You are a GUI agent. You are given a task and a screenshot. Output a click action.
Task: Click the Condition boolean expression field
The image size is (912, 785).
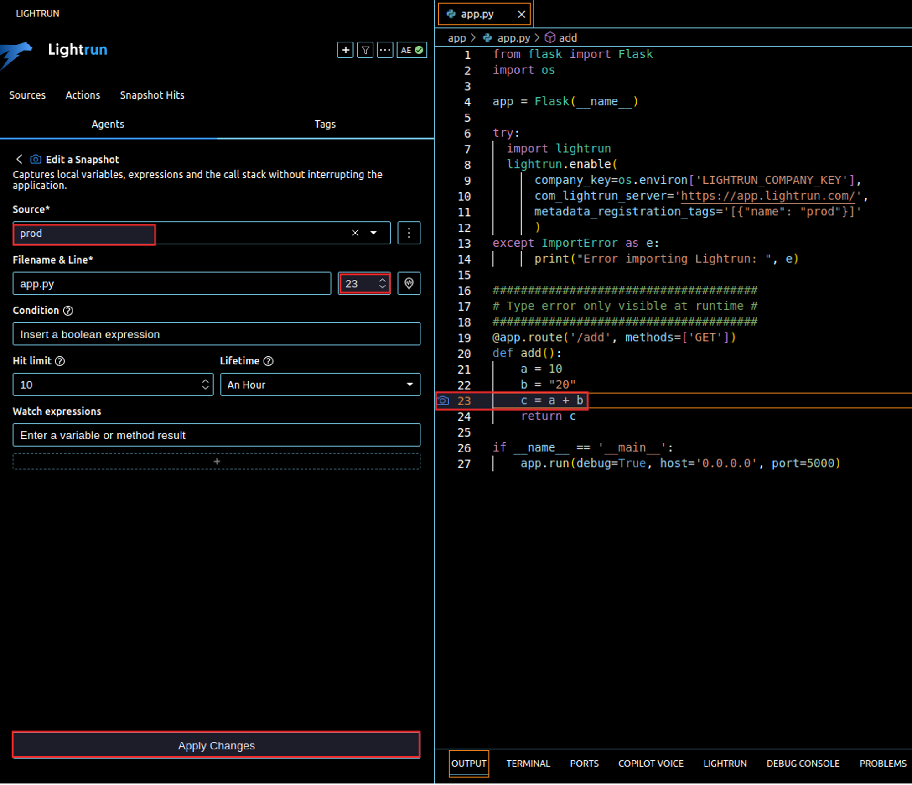(x=216, y=334)
